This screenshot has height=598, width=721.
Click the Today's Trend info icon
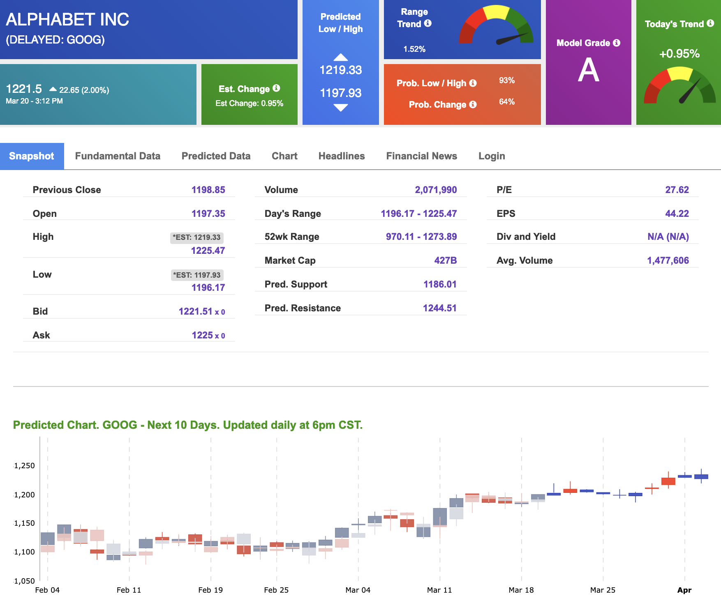710,23
